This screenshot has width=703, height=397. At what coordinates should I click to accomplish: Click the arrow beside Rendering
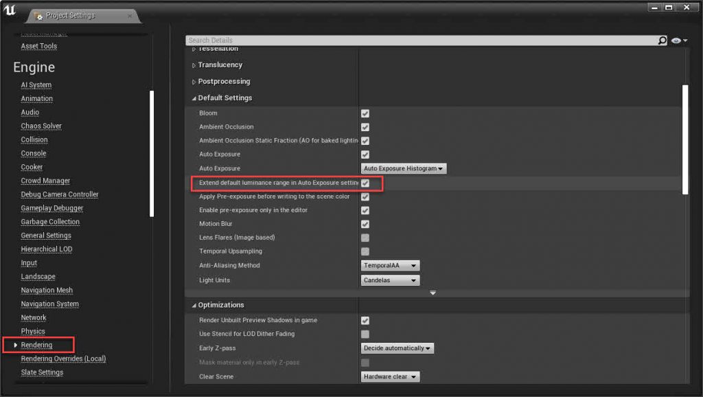(16, 345)
